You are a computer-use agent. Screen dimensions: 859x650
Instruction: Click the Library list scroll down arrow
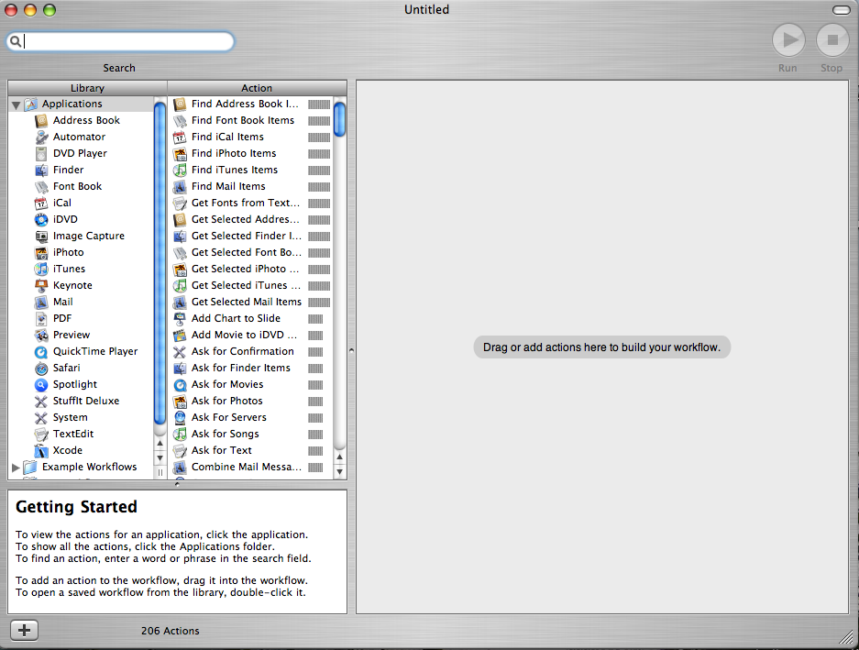[x=160, y=458]
